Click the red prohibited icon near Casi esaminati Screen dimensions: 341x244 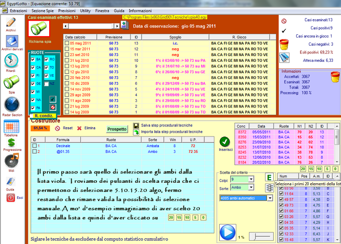[x=284, y=21]
